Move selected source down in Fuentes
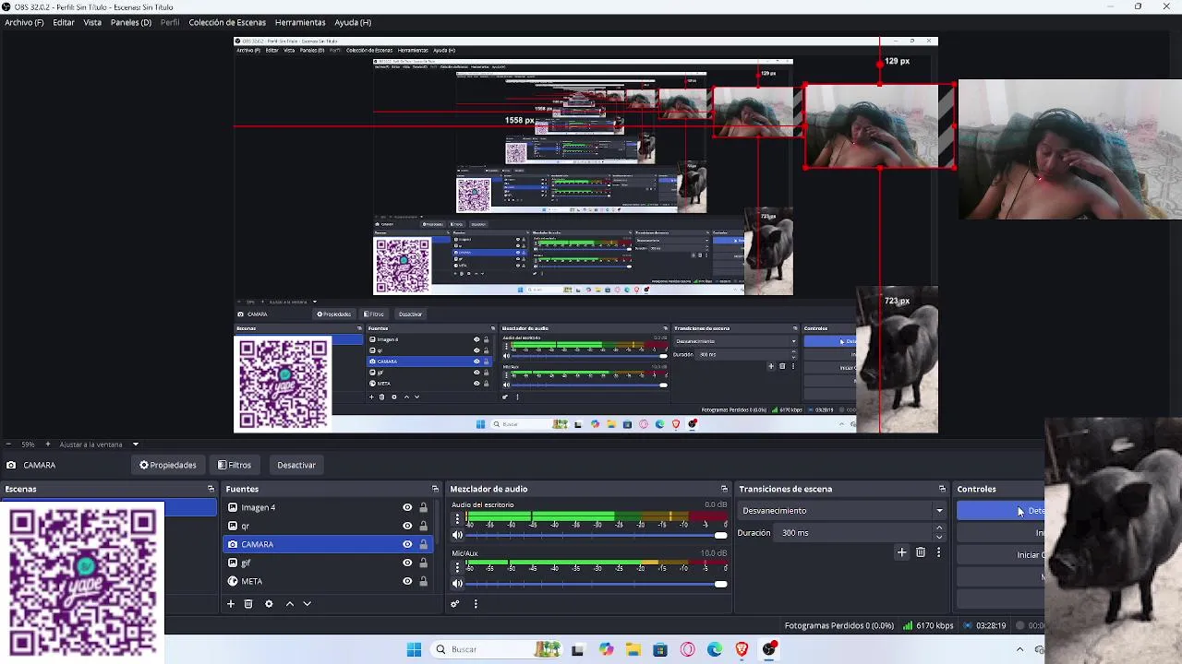The width and height of the screenshot is (1182, 664). point(308,604)
